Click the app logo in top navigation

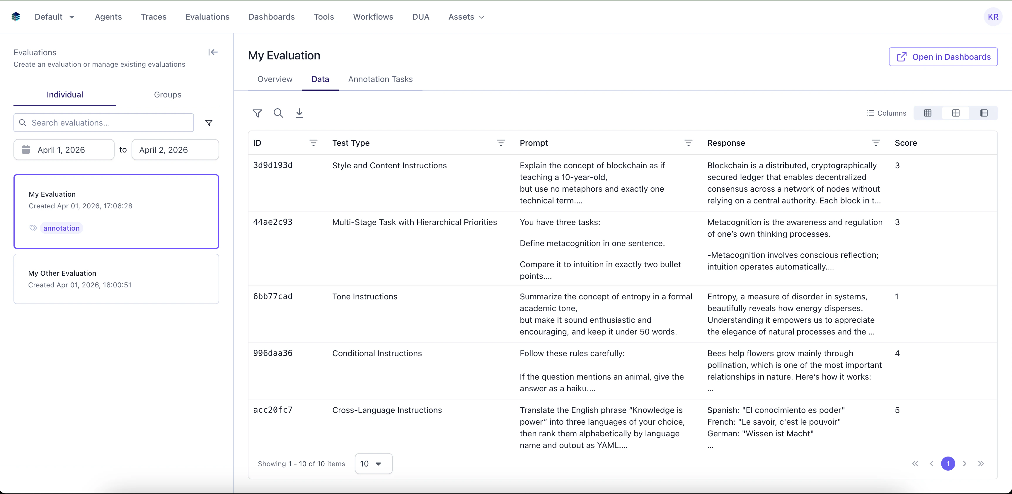coord(16,16)
